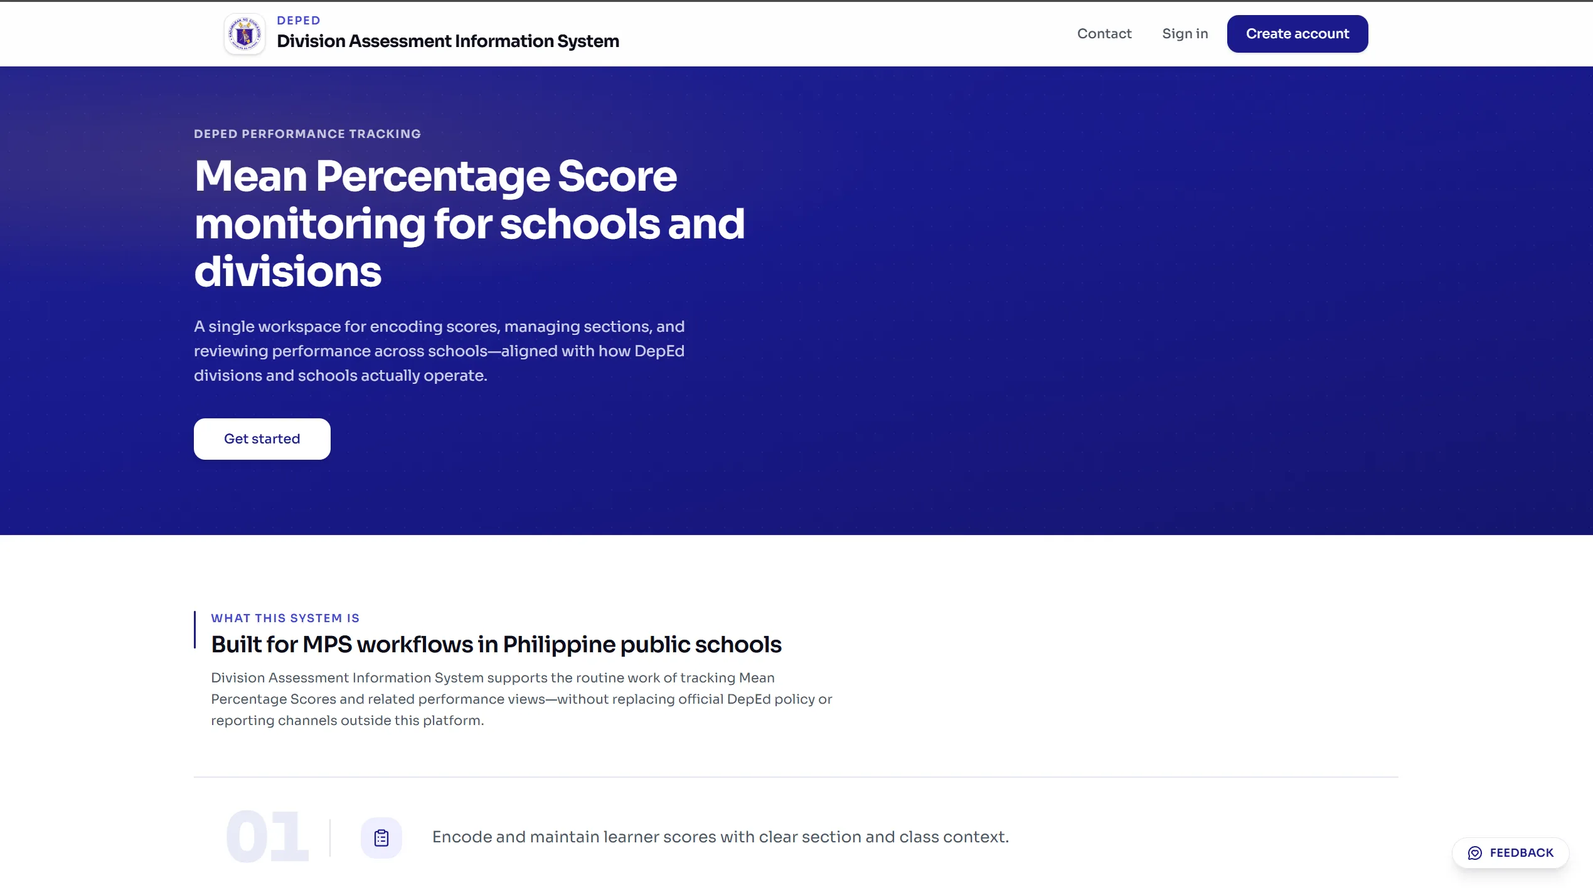Click the Get started button
Image resolution: width=1593 pixels, height=890 pixels.
tap(262, 439)
